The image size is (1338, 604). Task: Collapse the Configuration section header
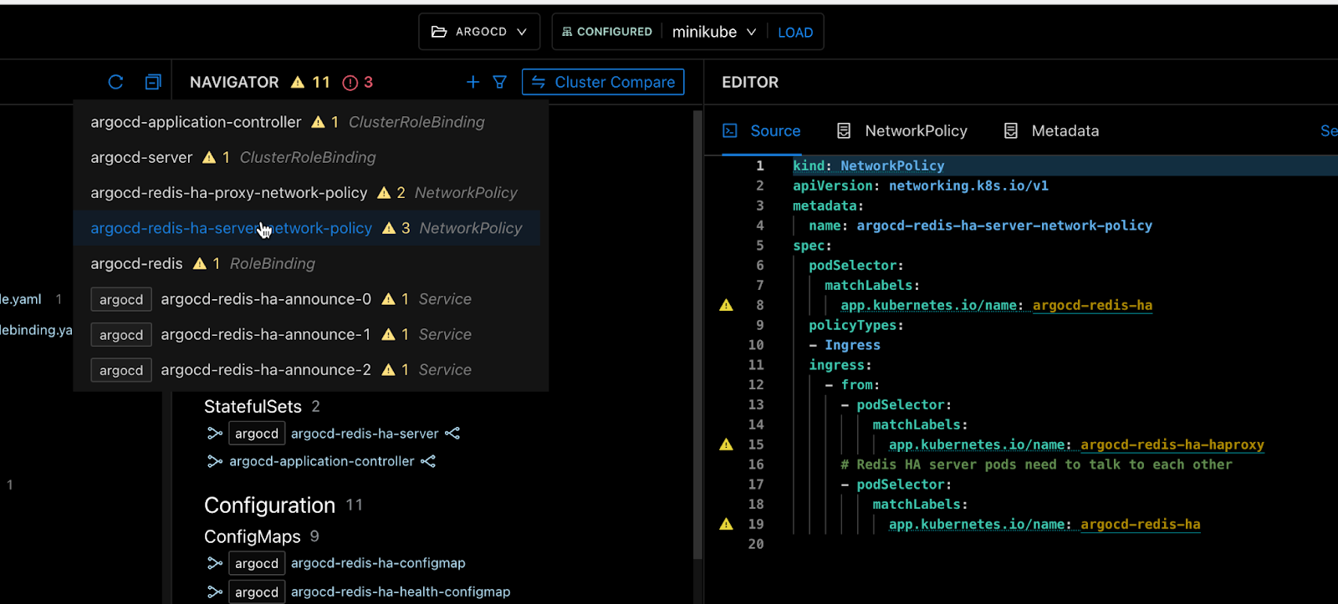269,505
